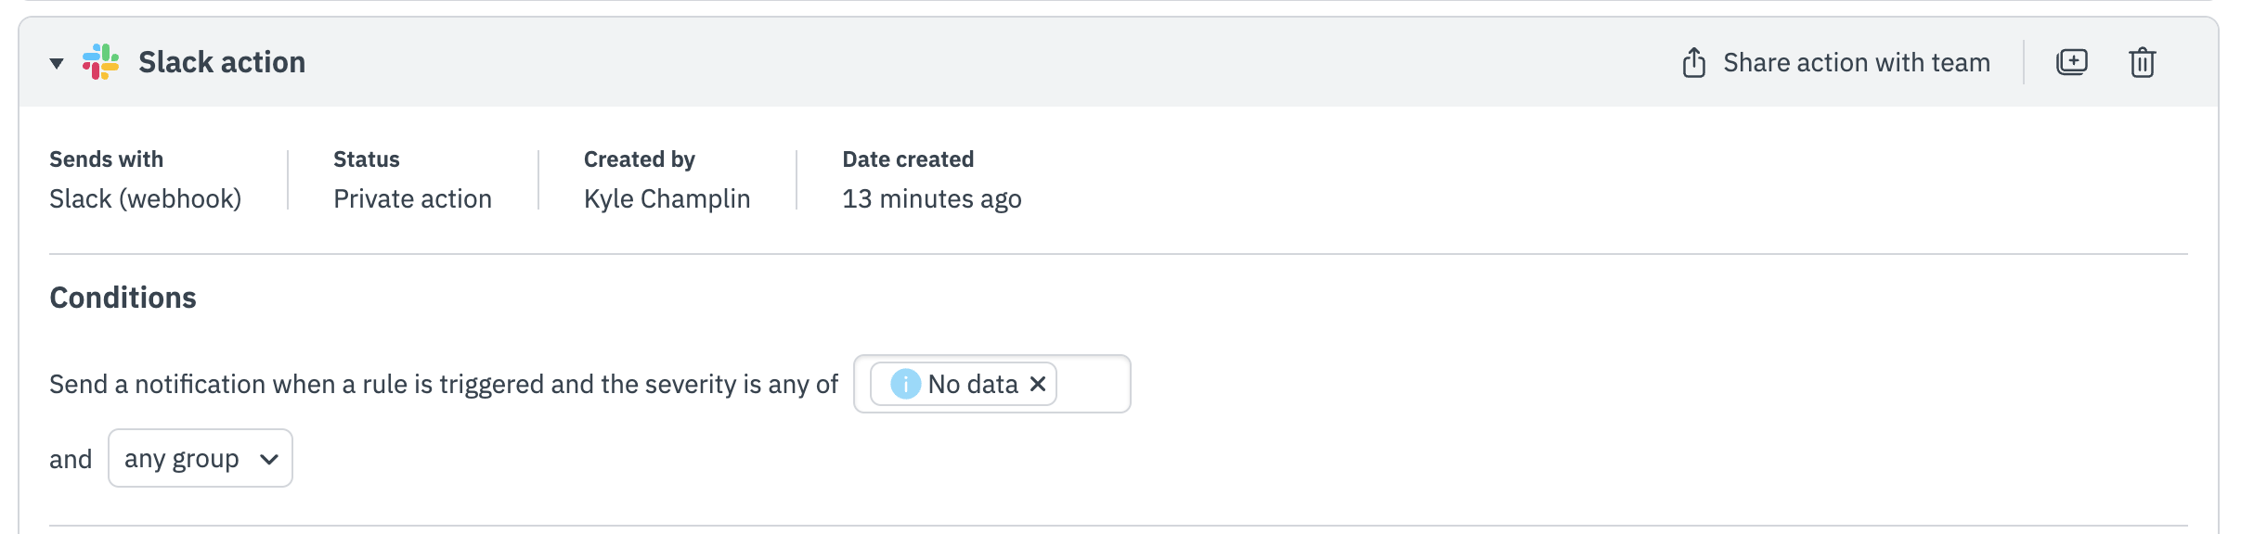Click the Private action status value
Viewport: 2241px width, 534px height.
tap(412, 198)
